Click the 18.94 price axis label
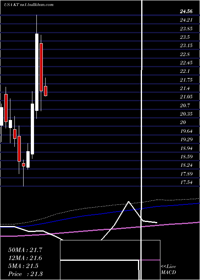Screen dimensions: 200x280 pos(186,148)
